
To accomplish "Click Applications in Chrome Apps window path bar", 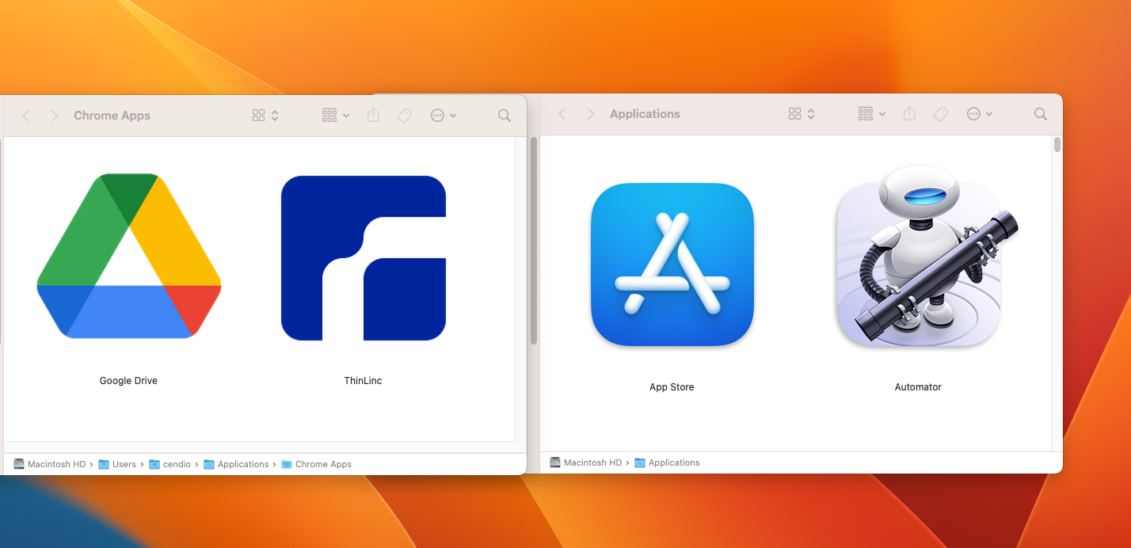I will (x=236, y=464).
